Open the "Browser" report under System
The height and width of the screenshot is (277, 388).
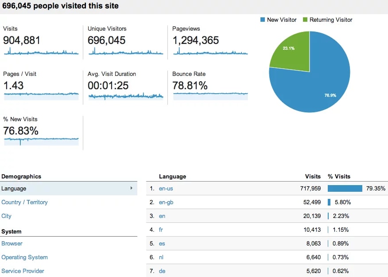coord(12,243)
